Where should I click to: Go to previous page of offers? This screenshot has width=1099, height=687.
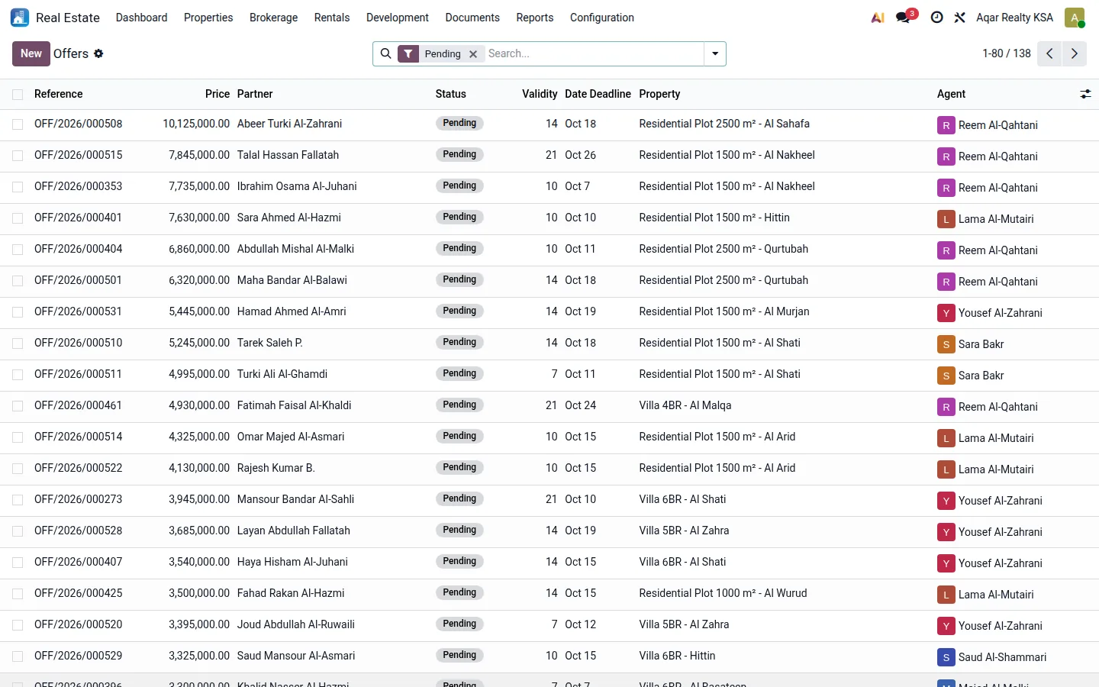[1049, 53]
